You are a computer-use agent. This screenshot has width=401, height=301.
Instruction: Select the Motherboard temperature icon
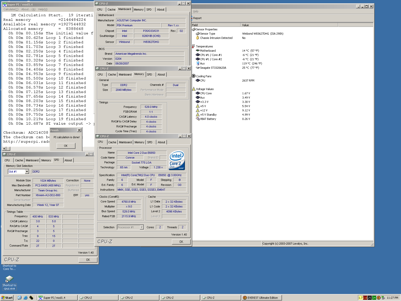click(197, 51)
